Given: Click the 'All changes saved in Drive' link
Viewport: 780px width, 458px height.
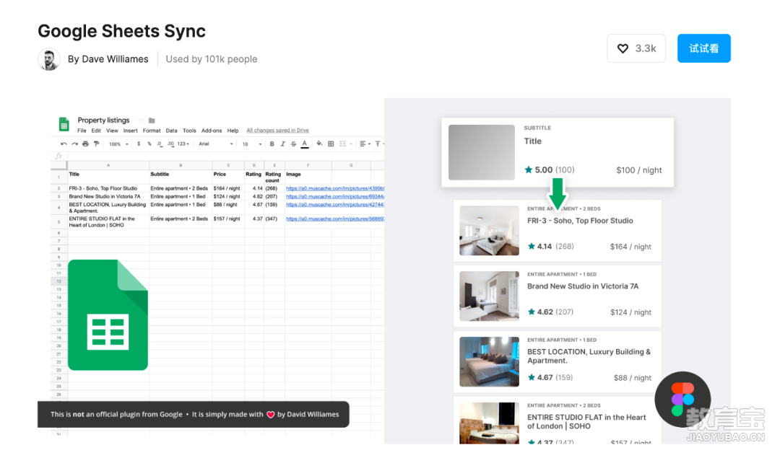Looking at the screenshot, I should point(277,131).
